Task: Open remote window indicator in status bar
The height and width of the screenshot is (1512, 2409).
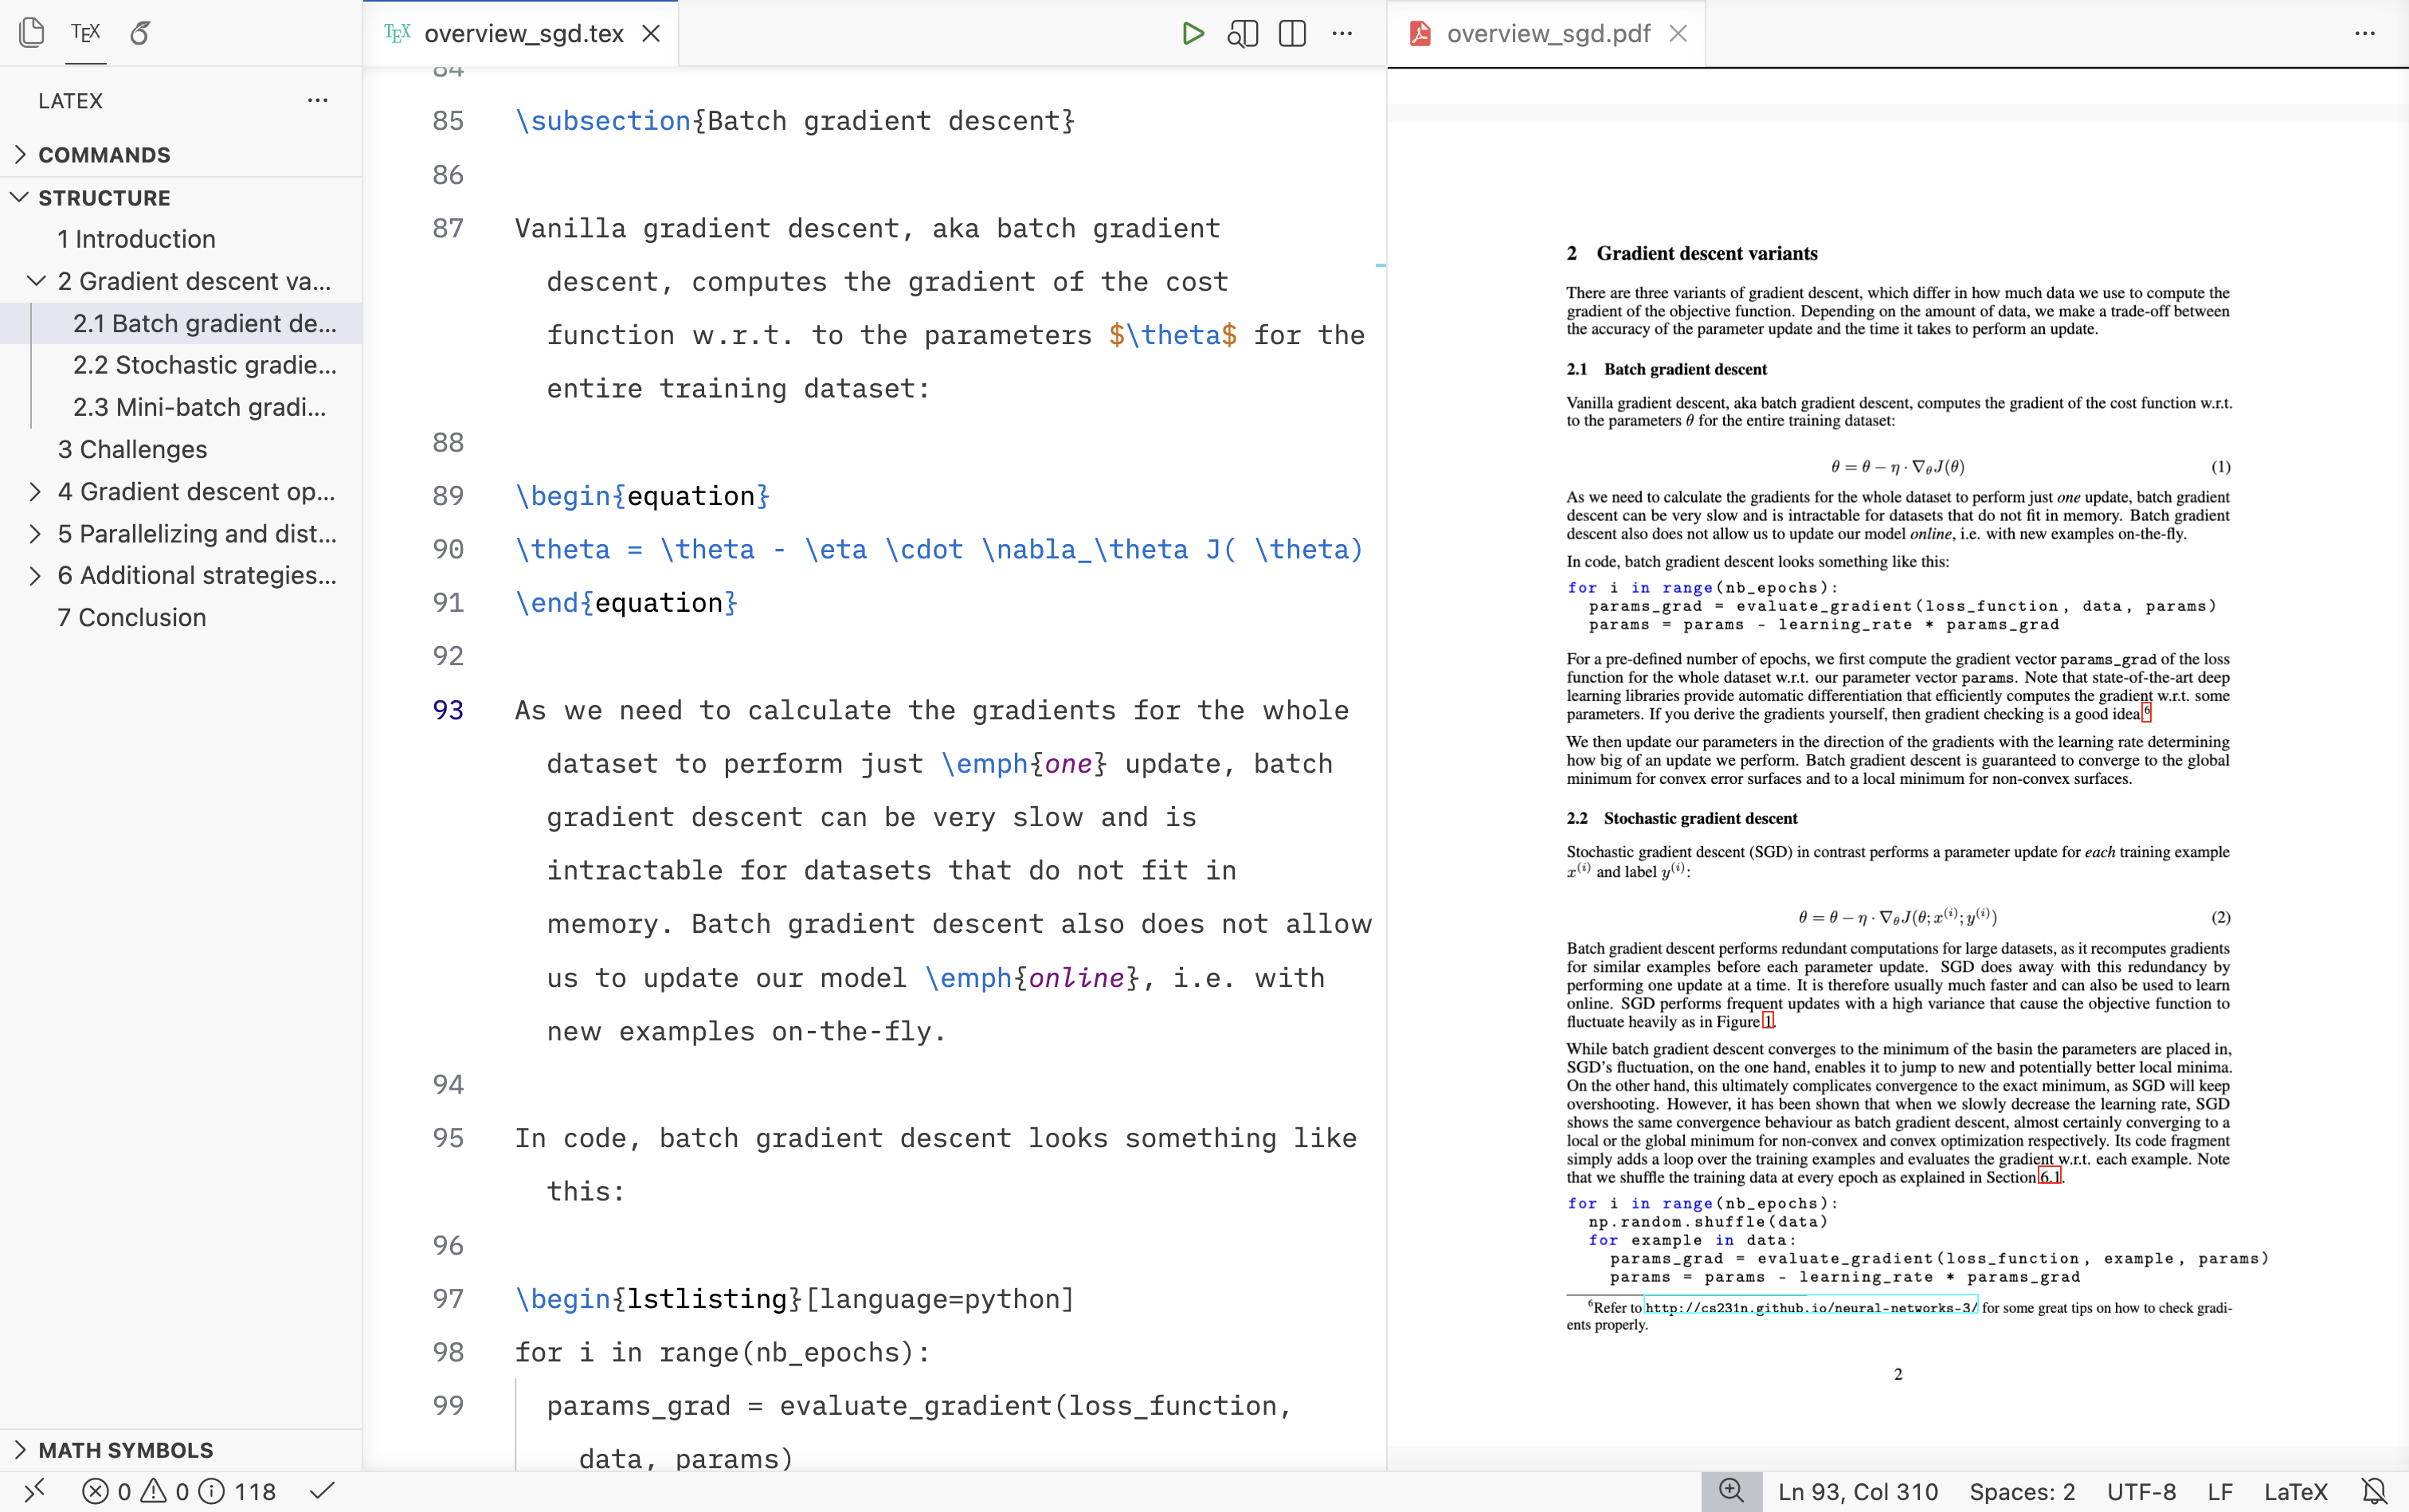Action: coord(34,1491)
